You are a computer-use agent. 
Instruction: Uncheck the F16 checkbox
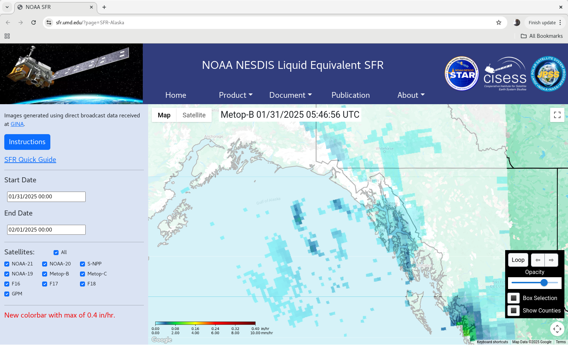tap(7, 284)
